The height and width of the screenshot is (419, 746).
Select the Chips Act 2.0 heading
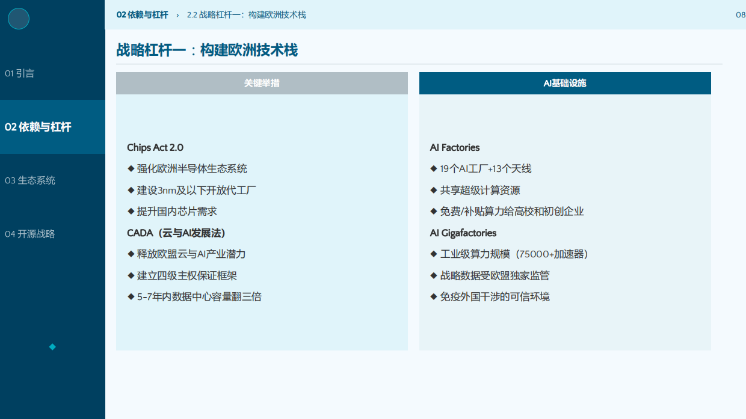point(155,147)
